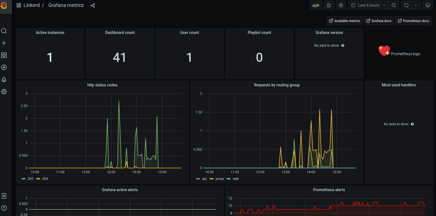Save the dashboard with disk icon
The width and height of the screenshot is (436, 216).
click(x=329, y=5)
